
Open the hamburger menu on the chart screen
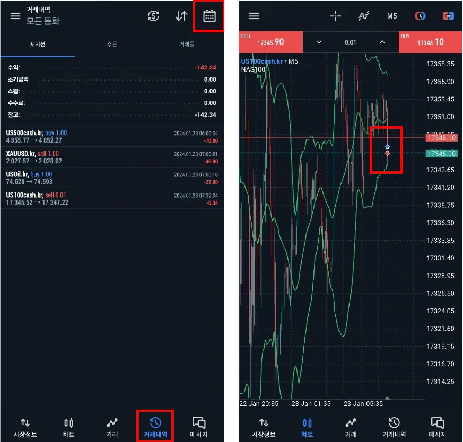(254, 16)
